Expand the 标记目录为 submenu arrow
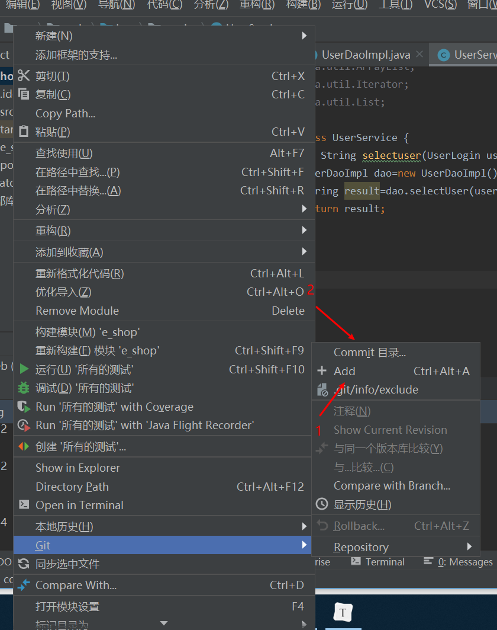Image resolution: width=497 pixels, height=630 pixels. pyautogui.click(x=305, y=625)
